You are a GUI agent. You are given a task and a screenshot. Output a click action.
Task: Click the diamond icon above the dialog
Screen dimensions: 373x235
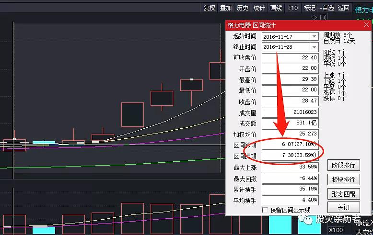point(315,18)
